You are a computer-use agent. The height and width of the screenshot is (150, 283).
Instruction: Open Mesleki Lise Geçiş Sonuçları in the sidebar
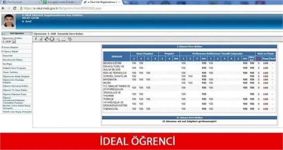[17, 107]
